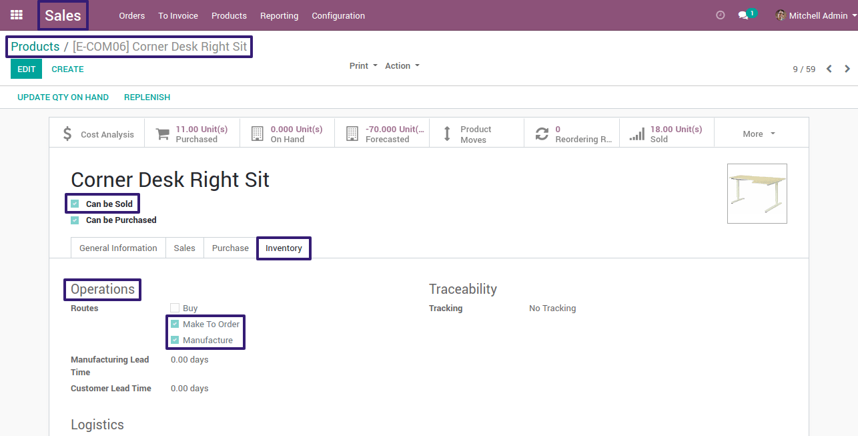Click the corner desk product image
Screen dimensions: 858x436
point(757,194)
